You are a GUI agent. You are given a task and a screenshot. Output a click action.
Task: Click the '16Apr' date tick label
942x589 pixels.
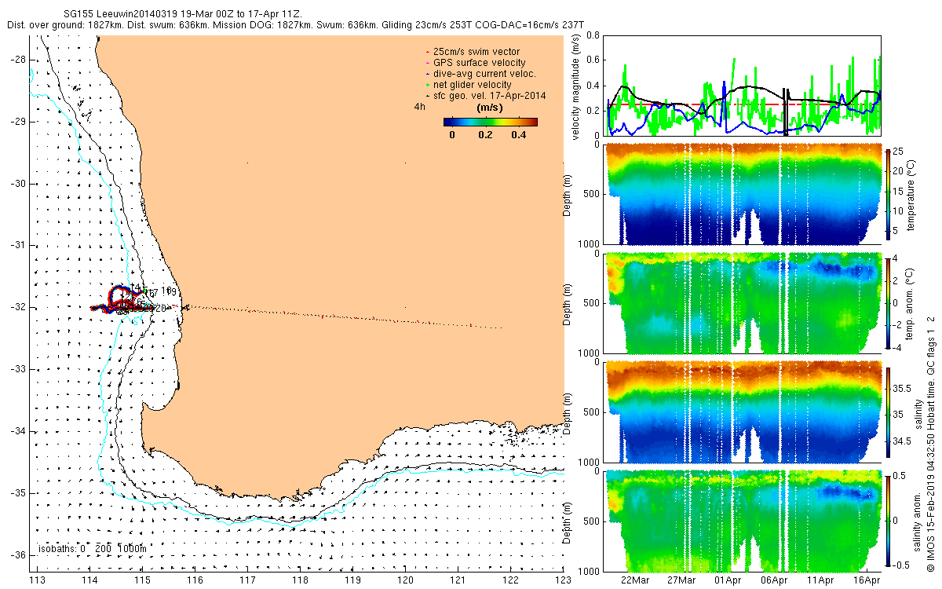click(867, 580)
